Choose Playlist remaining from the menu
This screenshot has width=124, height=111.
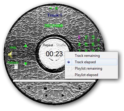point(91,68)
